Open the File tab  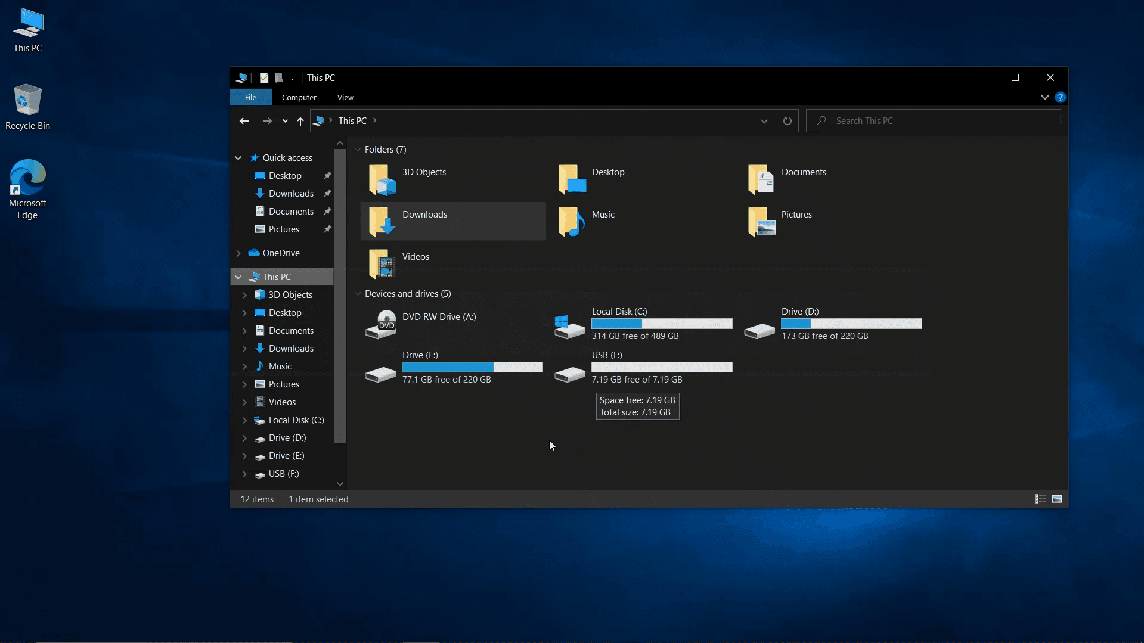pyautogui.click(x=250, y=97)
